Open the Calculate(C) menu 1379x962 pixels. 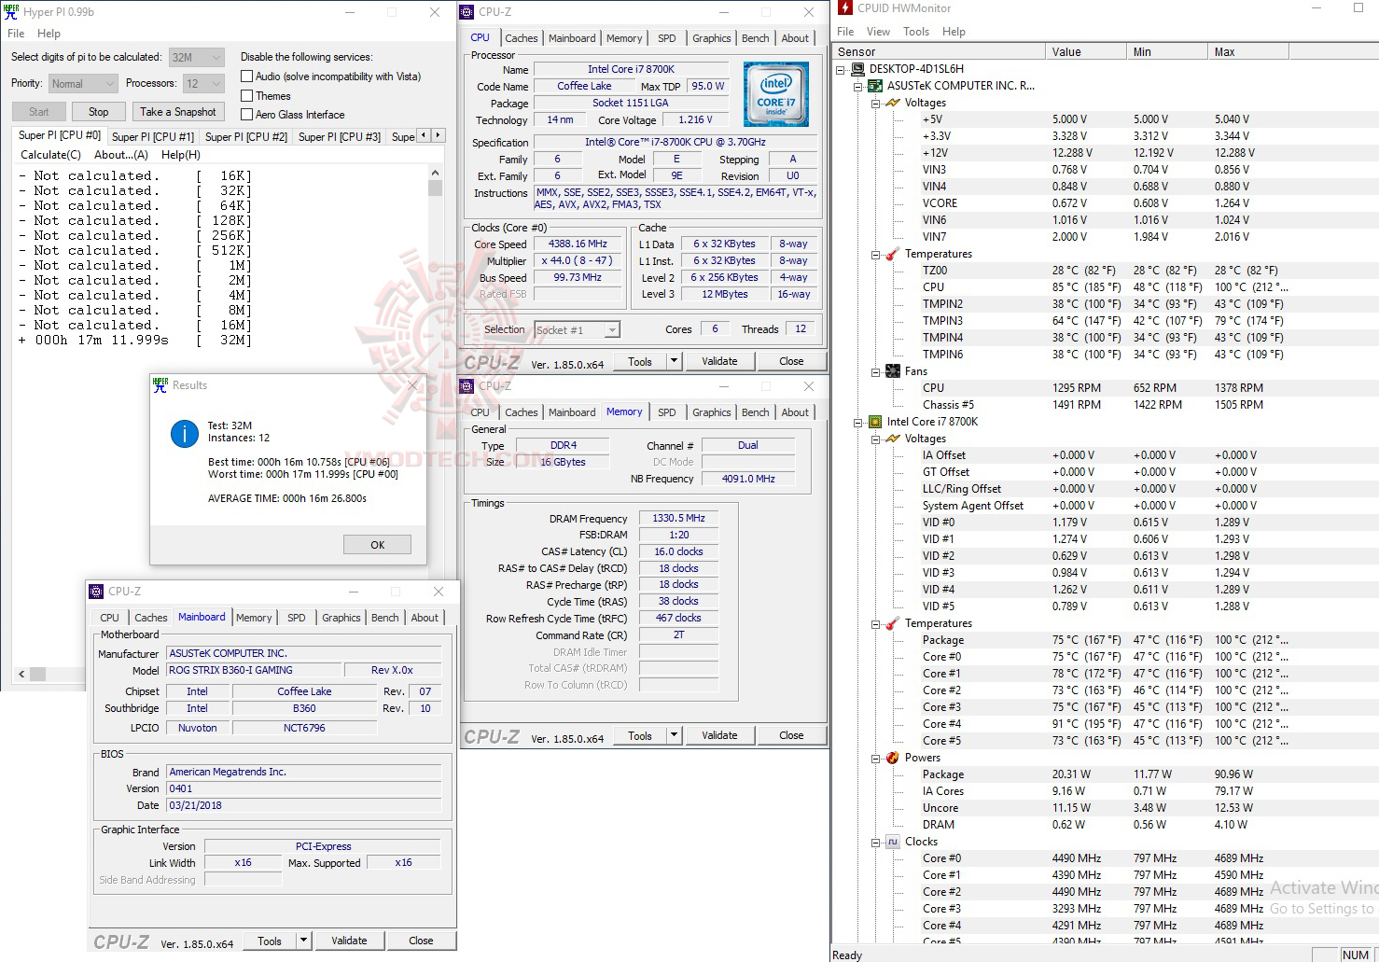coord(50,155)
